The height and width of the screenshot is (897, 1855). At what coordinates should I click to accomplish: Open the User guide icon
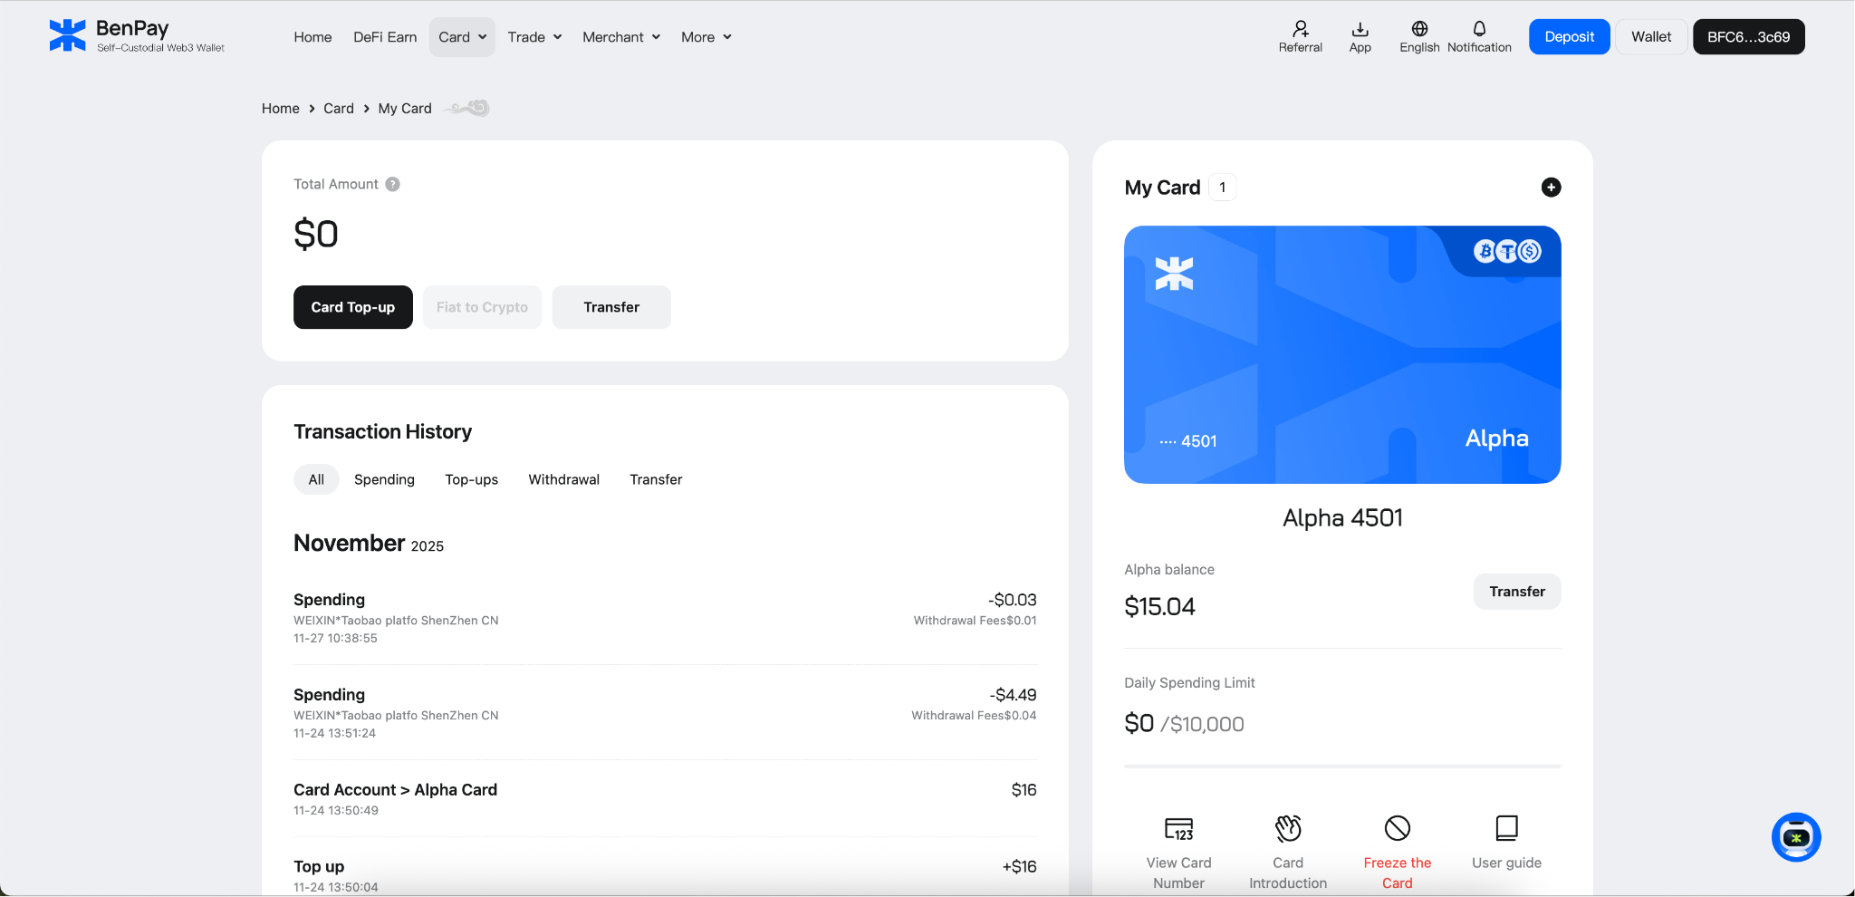[x=1505, y=827]
